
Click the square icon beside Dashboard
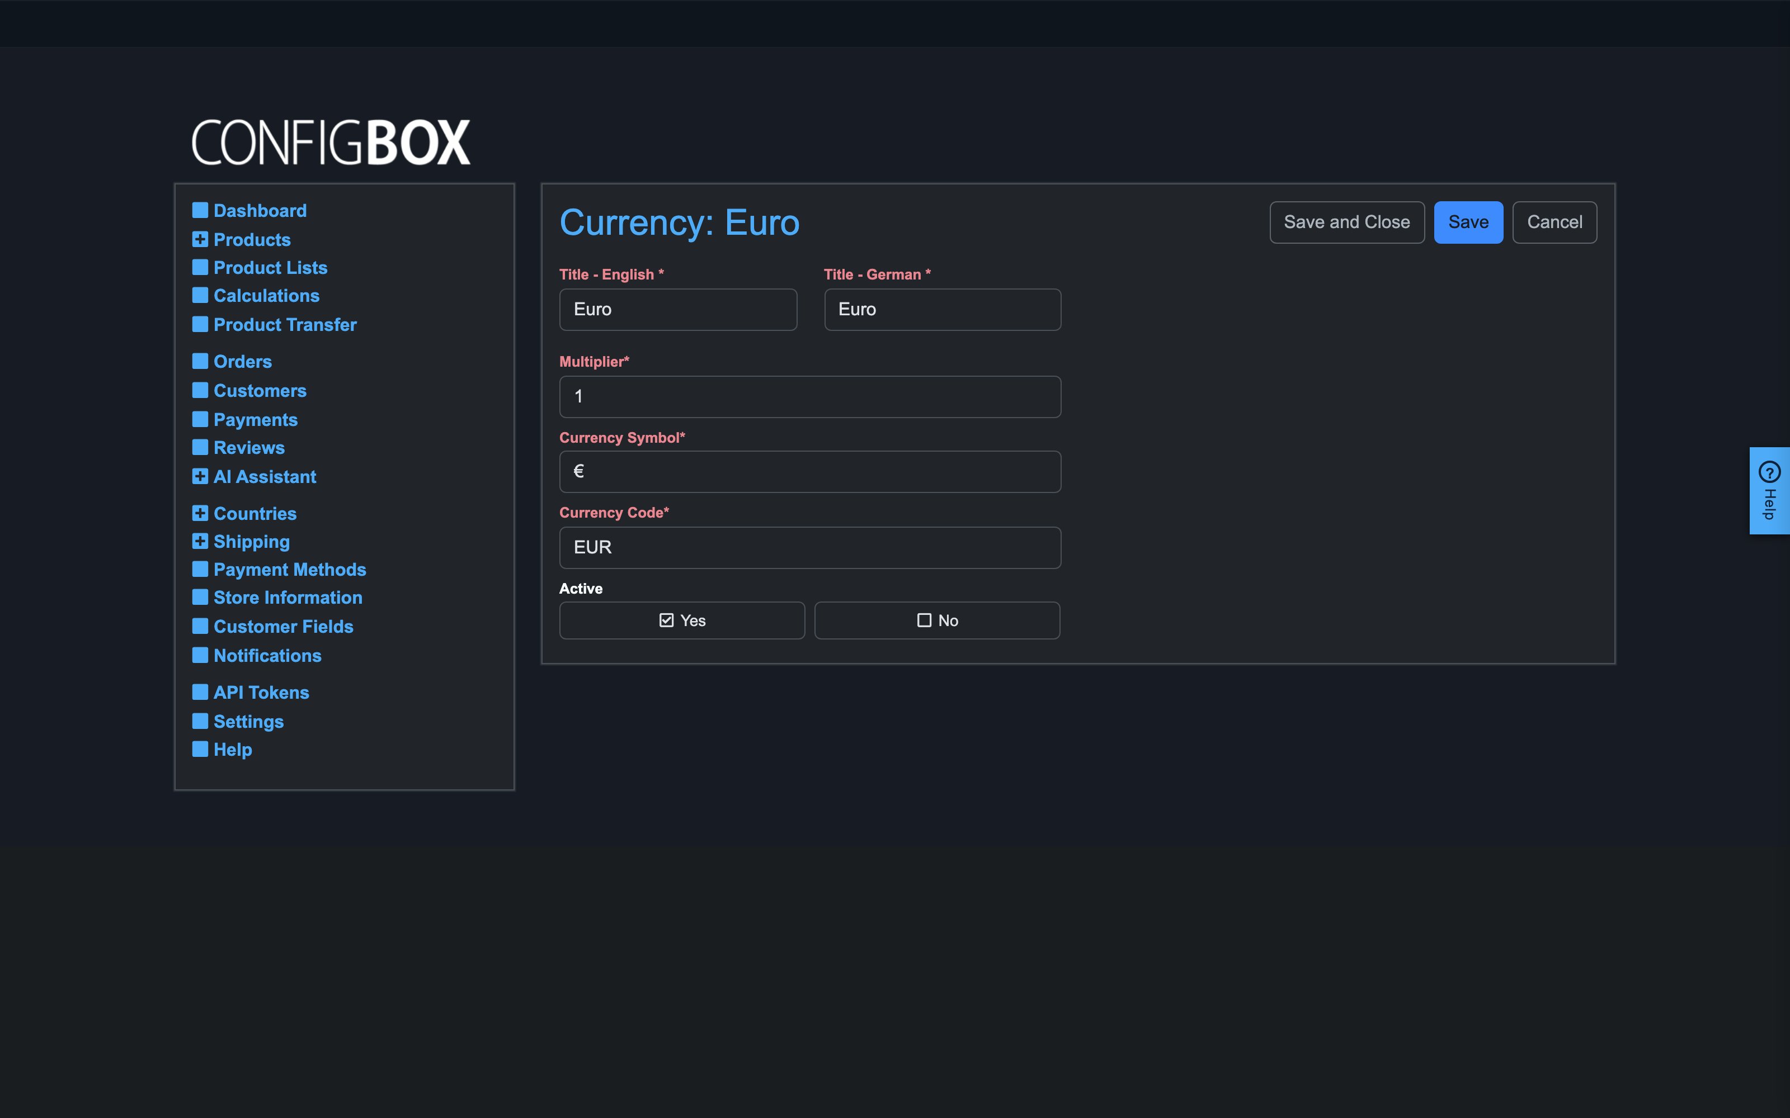click(200, 211)
